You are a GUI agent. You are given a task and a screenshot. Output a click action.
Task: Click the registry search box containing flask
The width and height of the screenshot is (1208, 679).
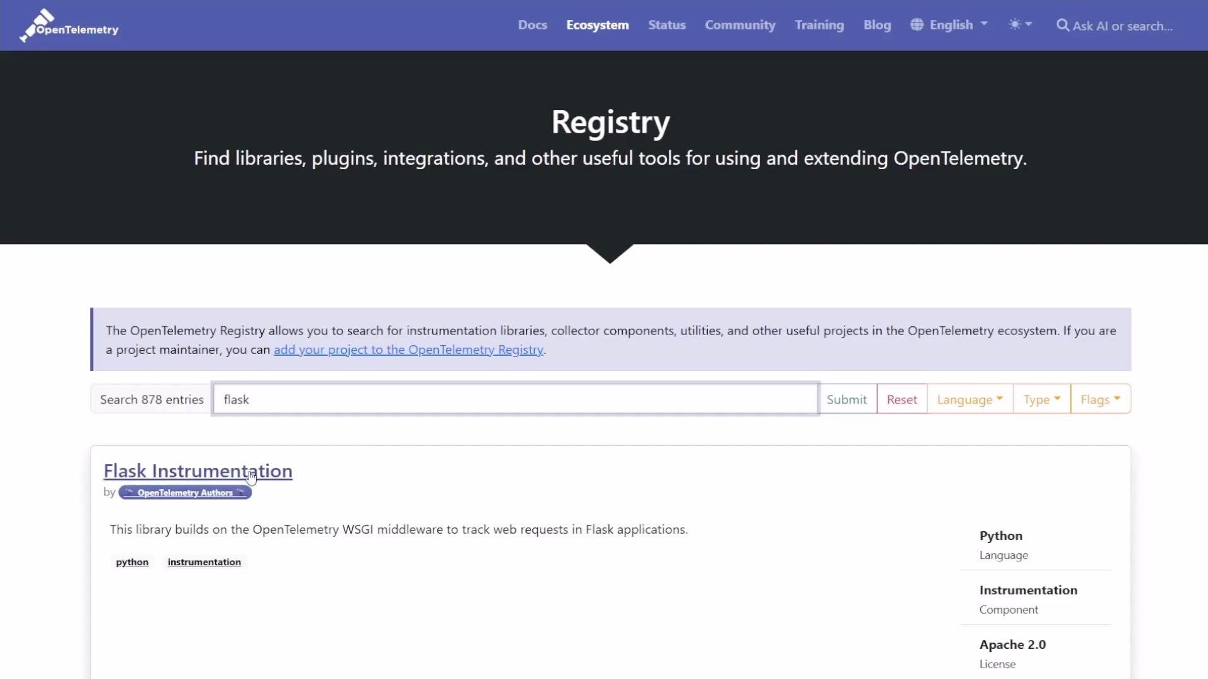point(515,399)
